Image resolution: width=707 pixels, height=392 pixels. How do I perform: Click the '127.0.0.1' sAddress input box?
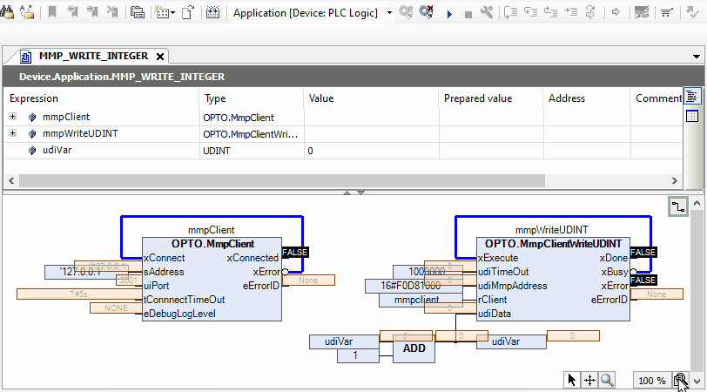86,272
